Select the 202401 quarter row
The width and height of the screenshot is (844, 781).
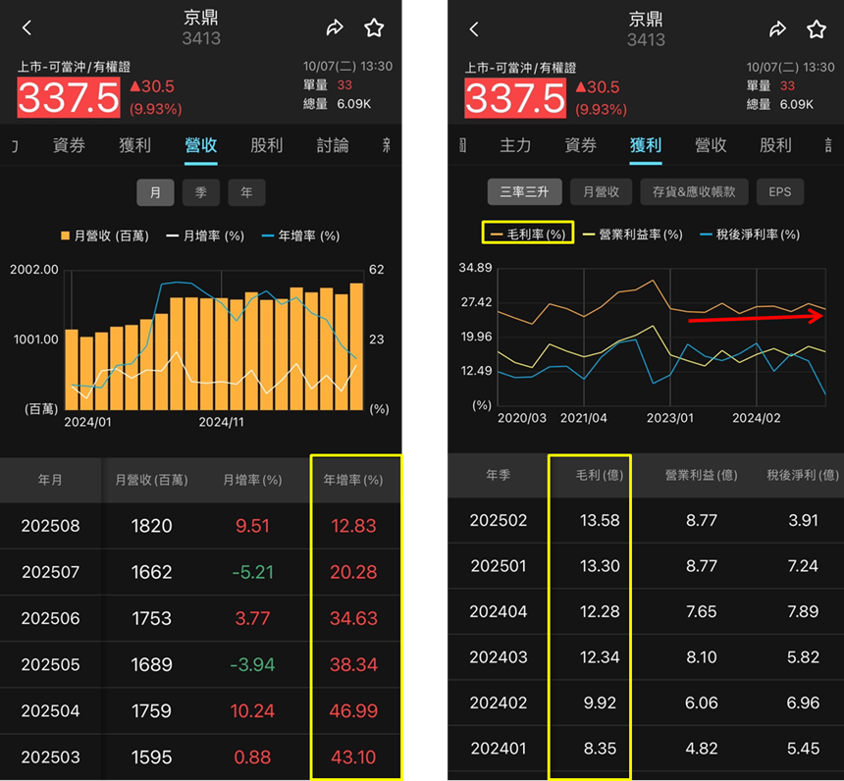(646, 749)
